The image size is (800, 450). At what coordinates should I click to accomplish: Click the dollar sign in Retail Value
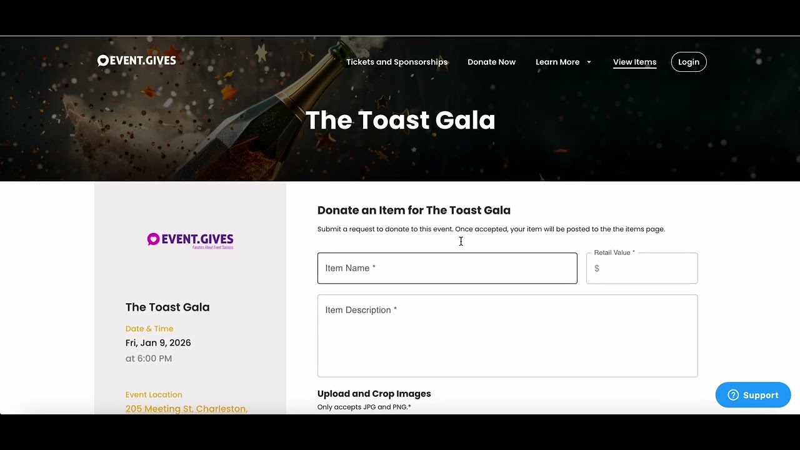(x=597, y=268)
